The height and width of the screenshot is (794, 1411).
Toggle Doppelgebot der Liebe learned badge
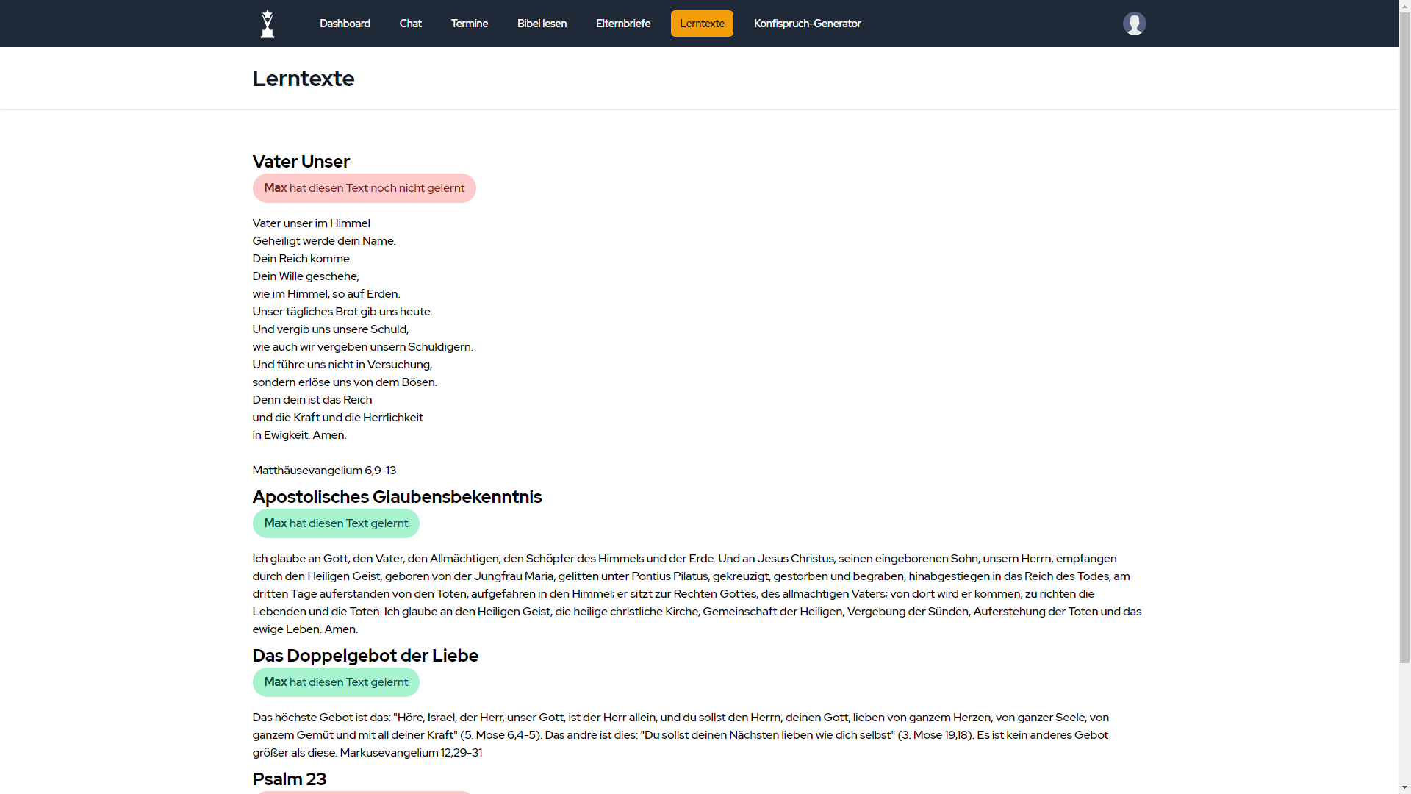point(336,682)
